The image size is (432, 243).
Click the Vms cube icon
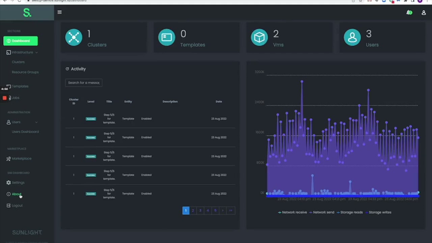(259, 37)
